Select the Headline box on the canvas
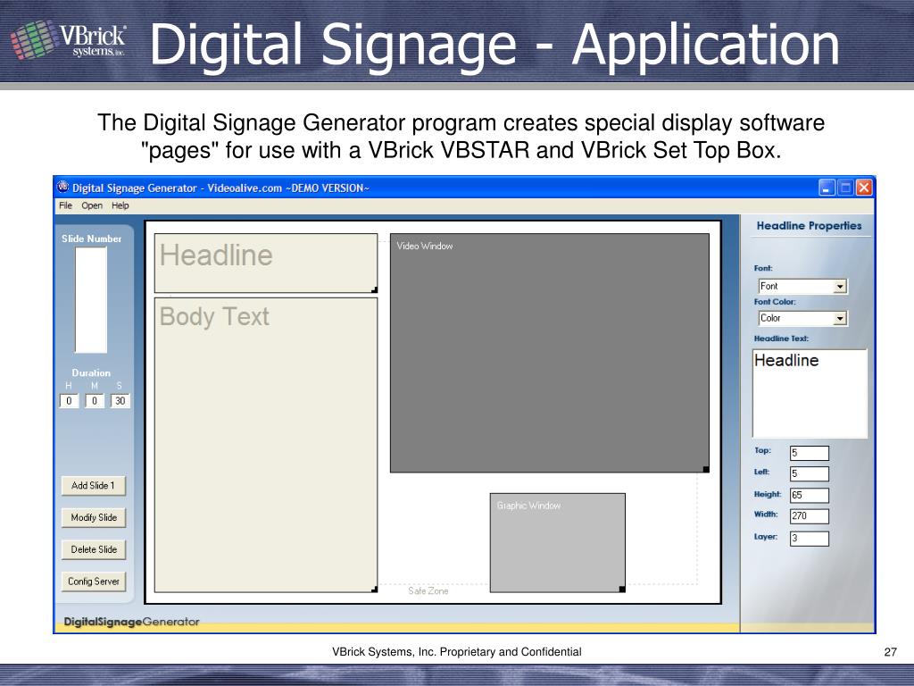This screenshot has height=686, width=914. 266,264
